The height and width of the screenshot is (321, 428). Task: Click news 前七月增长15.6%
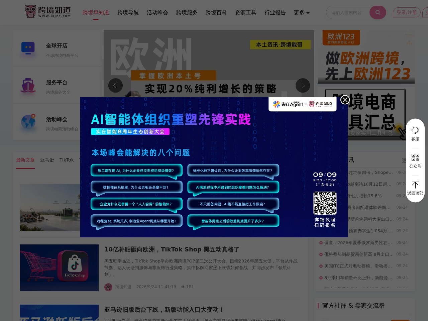(364, 196)
